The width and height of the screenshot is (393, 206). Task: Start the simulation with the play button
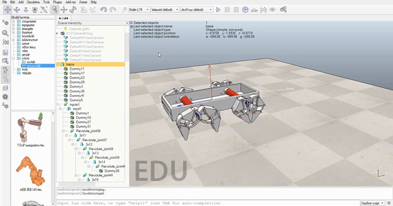coord(218,10)
